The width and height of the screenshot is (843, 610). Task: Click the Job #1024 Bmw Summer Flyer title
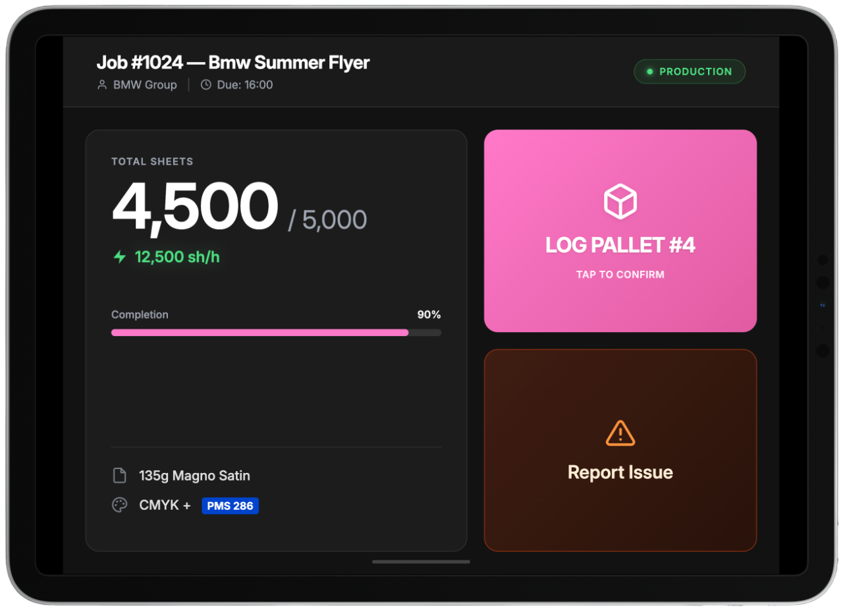[233, 63]
